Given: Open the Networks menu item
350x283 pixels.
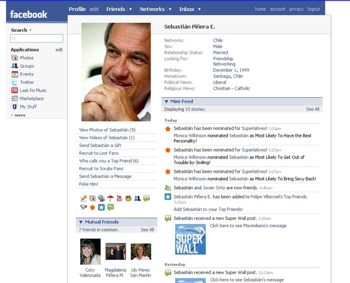Looking at the screenshot, I should (152, 9).
